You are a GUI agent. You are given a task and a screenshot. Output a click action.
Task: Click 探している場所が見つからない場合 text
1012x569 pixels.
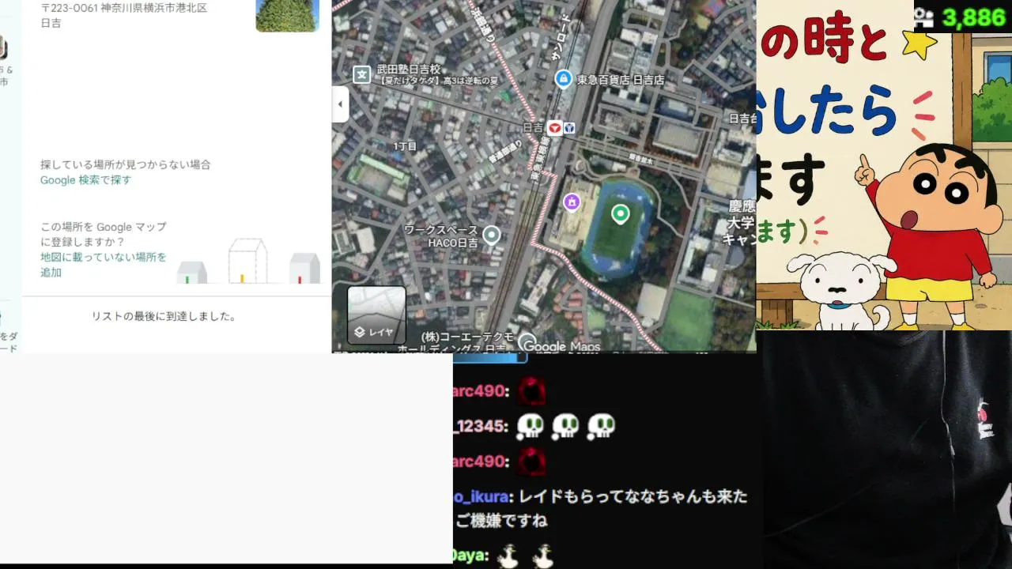(126, 164)
